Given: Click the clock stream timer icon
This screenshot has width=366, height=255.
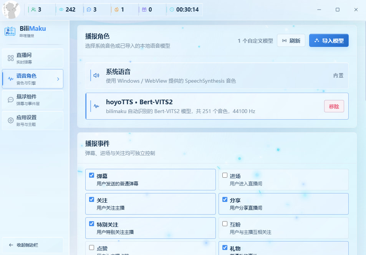Looking at the screenshot, I should coord(172,10).
